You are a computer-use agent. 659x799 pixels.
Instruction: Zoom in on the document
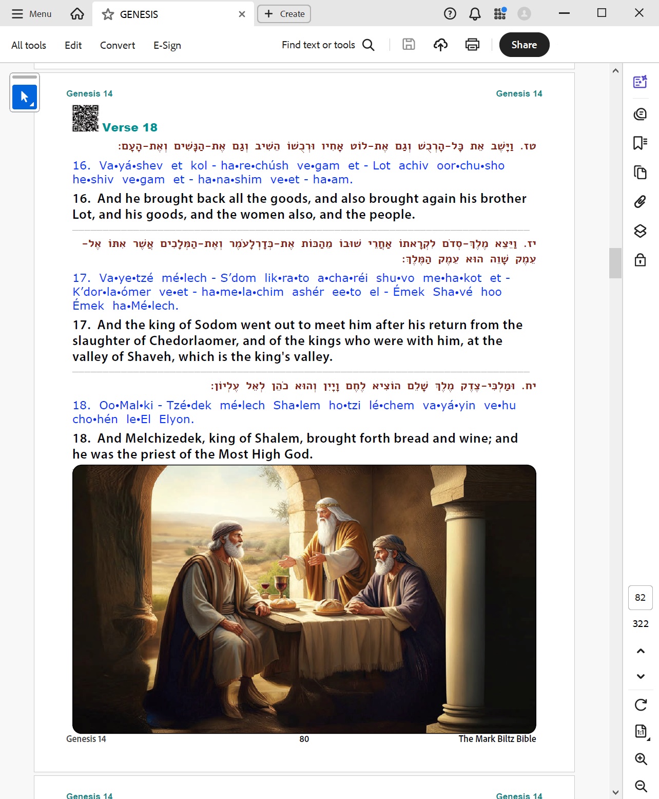pos(641,759)
